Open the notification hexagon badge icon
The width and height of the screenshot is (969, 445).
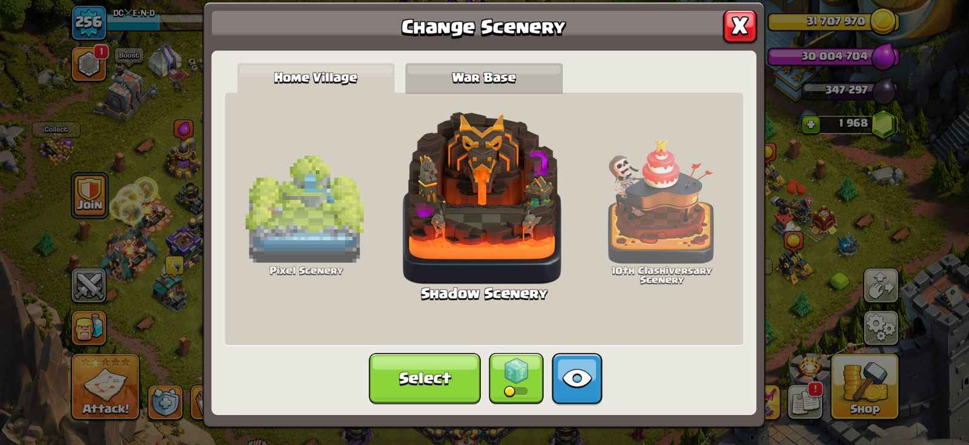pyautogui.click(x=89, y=63)
